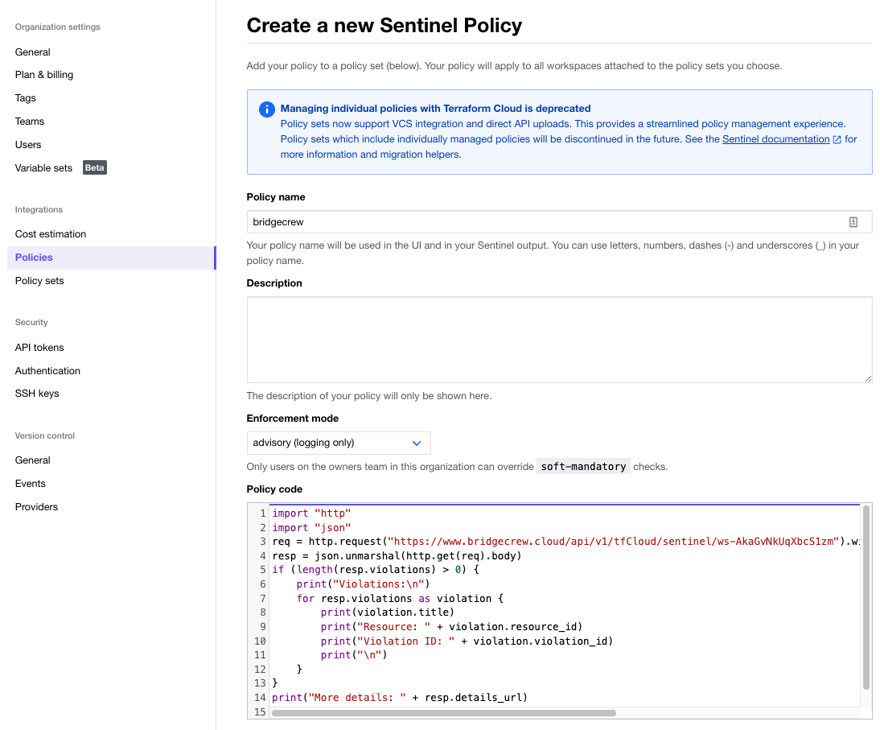Click the Policy name input field
The image size is (880, 730).
559,222
